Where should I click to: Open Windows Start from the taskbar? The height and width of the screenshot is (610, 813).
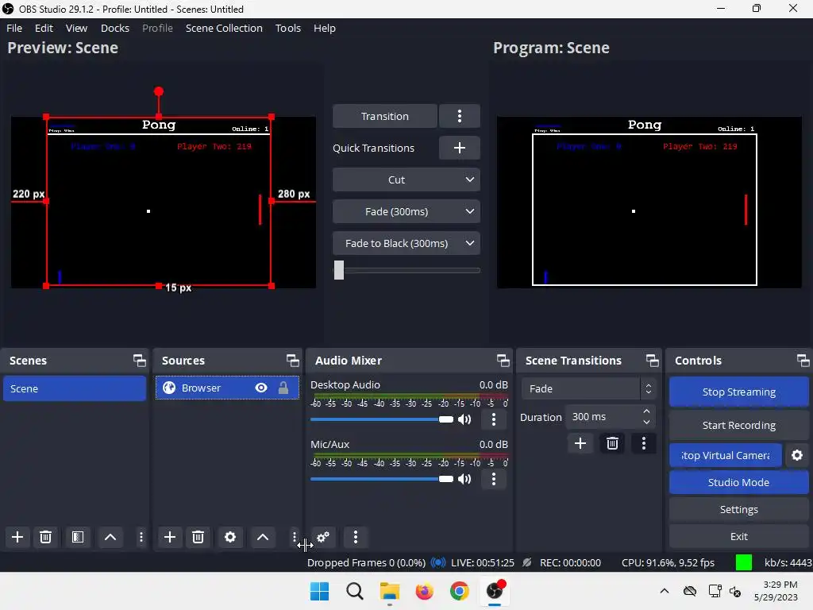tap(319, 591)
